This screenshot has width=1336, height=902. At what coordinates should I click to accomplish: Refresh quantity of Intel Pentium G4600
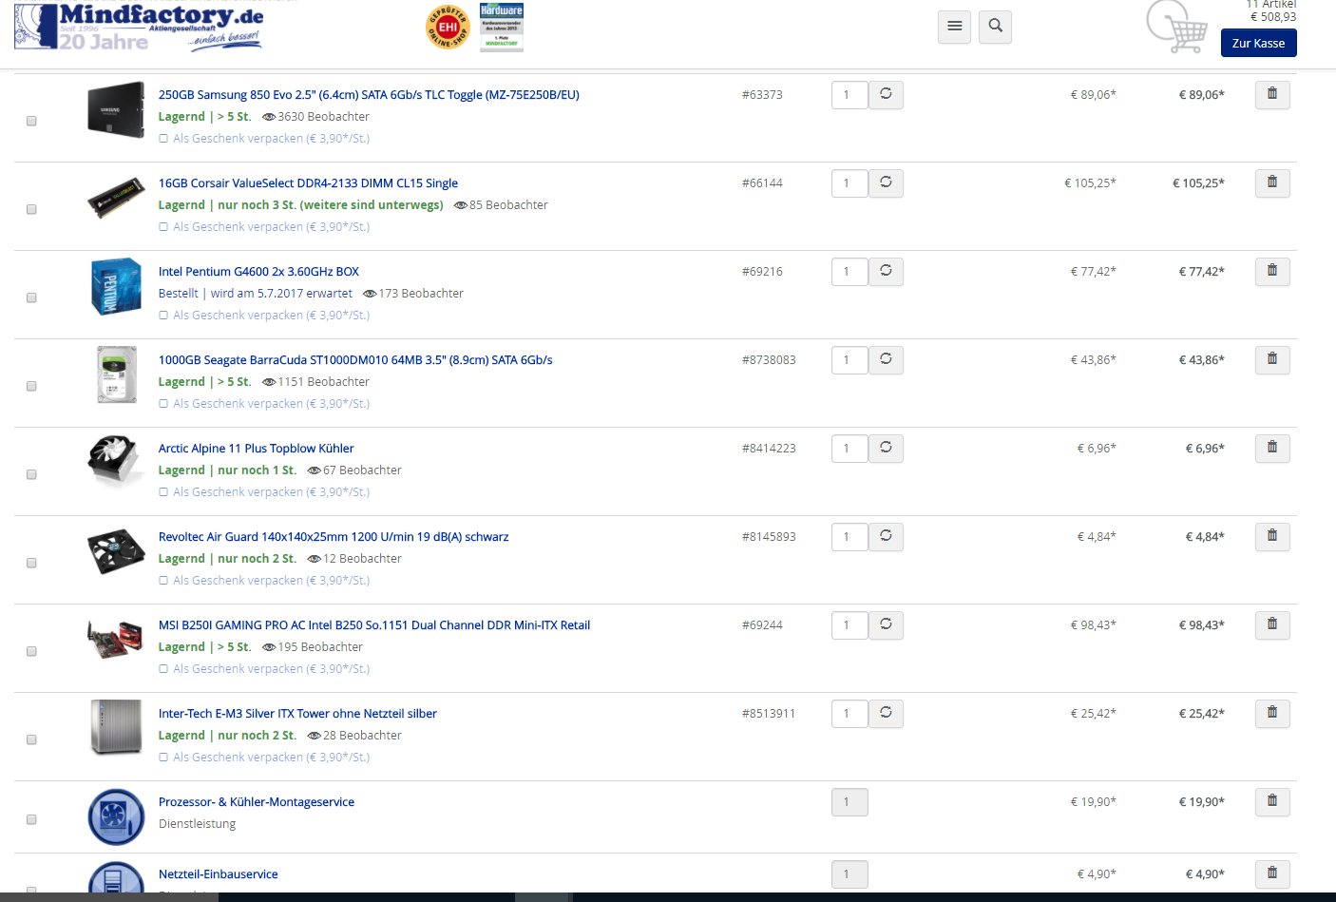point(886,271)
